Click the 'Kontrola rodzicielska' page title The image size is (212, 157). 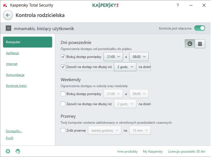point(40,15)
